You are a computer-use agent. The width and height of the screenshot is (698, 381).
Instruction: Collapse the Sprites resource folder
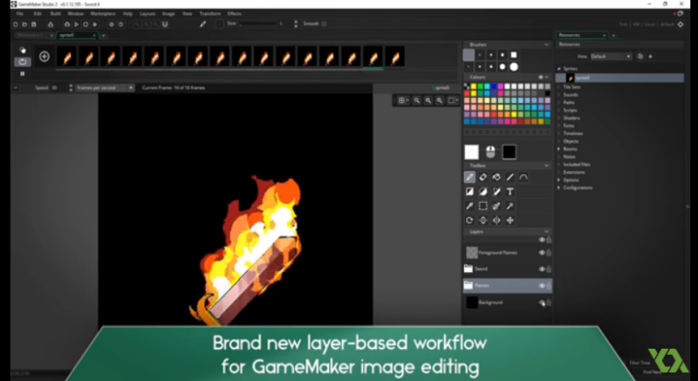tap(559, 69)
